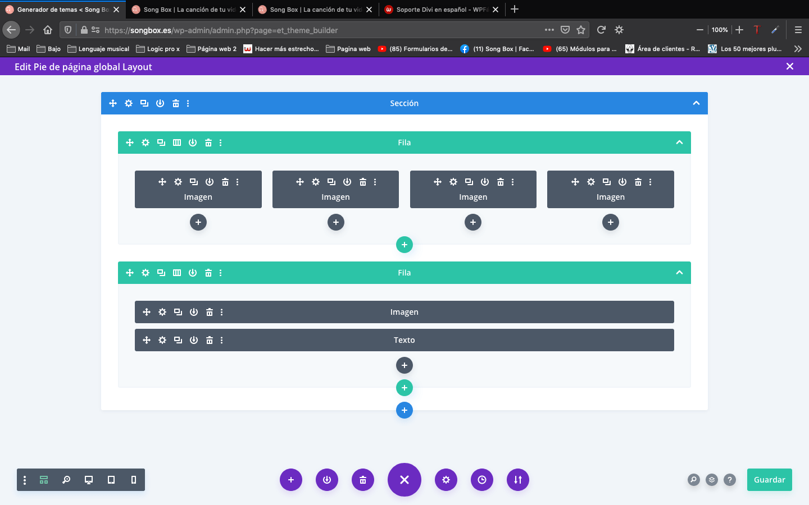Viewport: 809px width, 505px height.
Task: Delete second column Imagen module
Action: click(363, 182)
